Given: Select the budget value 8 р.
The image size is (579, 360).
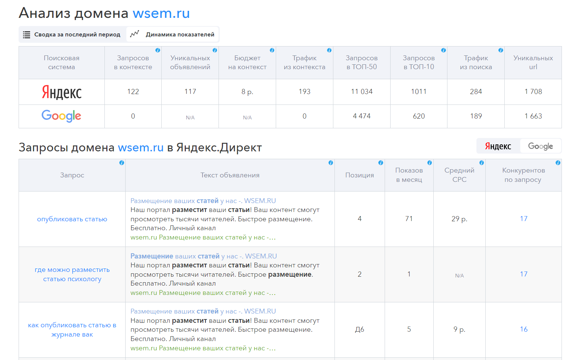Looking at the screenshot, I should click(248, 92).
